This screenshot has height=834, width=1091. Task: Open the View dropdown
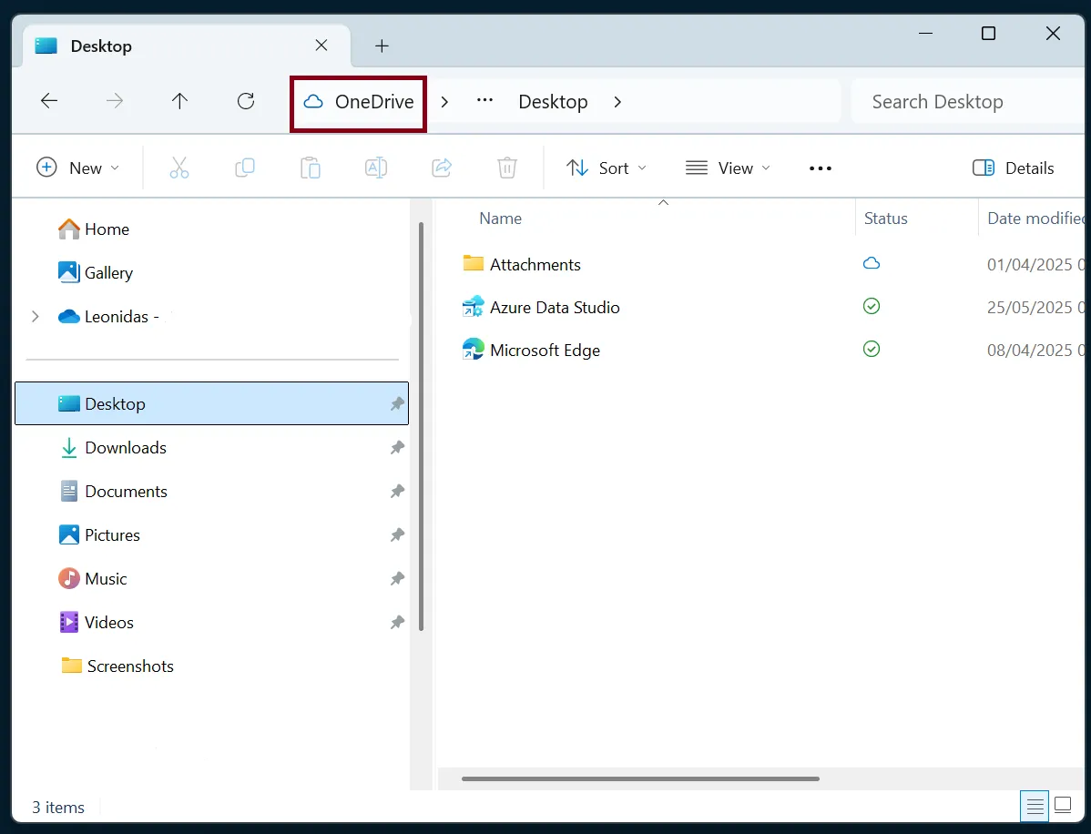[x=728, y=168]
